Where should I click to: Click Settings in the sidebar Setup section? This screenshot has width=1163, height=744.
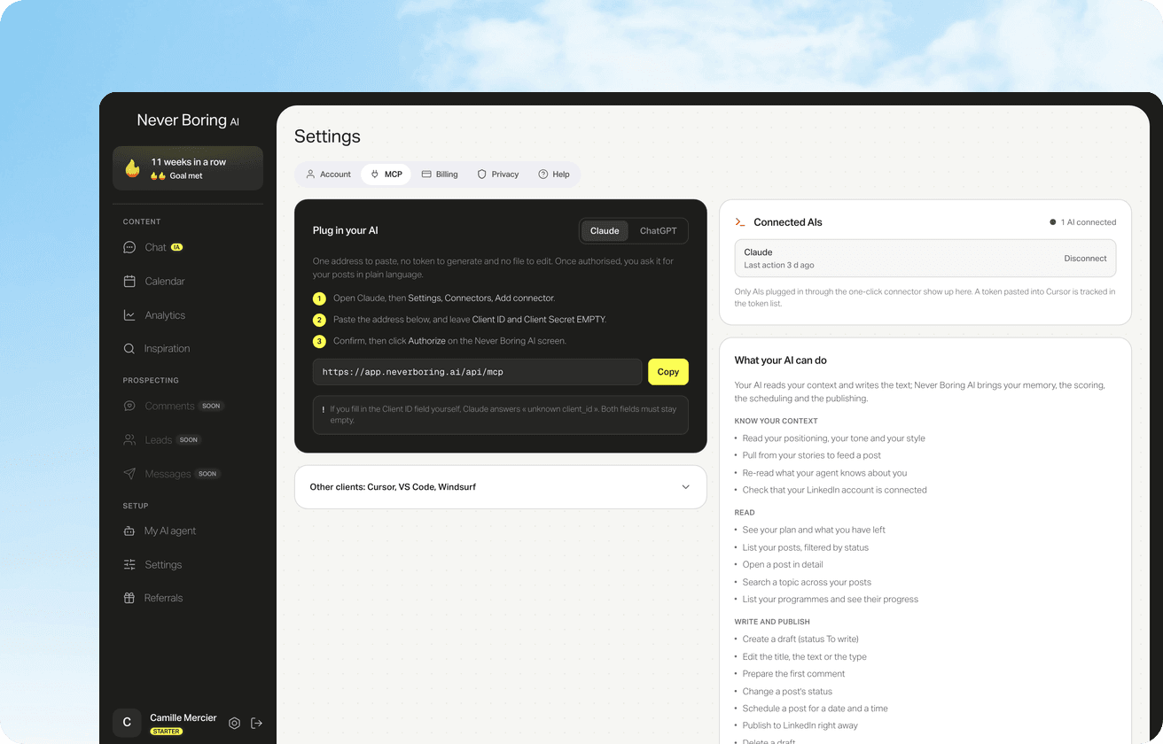152,564
